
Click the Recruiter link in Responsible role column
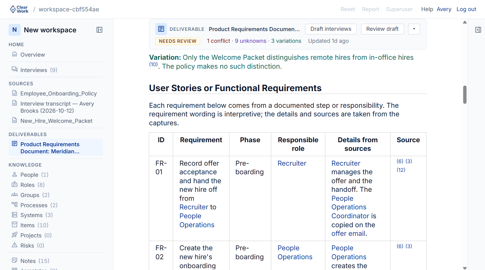tap(292, 163)
